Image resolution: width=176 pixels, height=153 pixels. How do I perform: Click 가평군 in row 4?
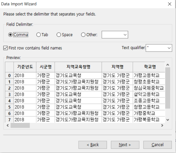(46, 101)
